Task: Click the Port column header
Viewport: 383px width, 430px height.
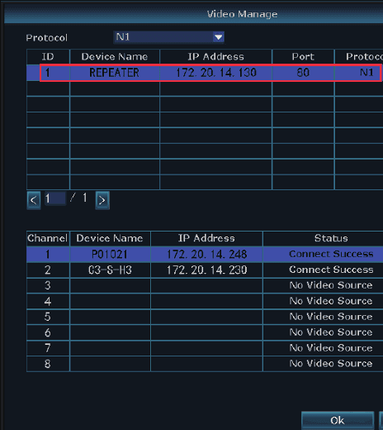Action: [x=303, y=57]
